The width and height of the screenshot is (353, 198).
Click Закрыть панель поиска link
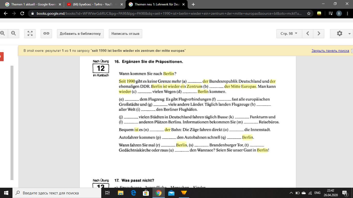(330, 51)
